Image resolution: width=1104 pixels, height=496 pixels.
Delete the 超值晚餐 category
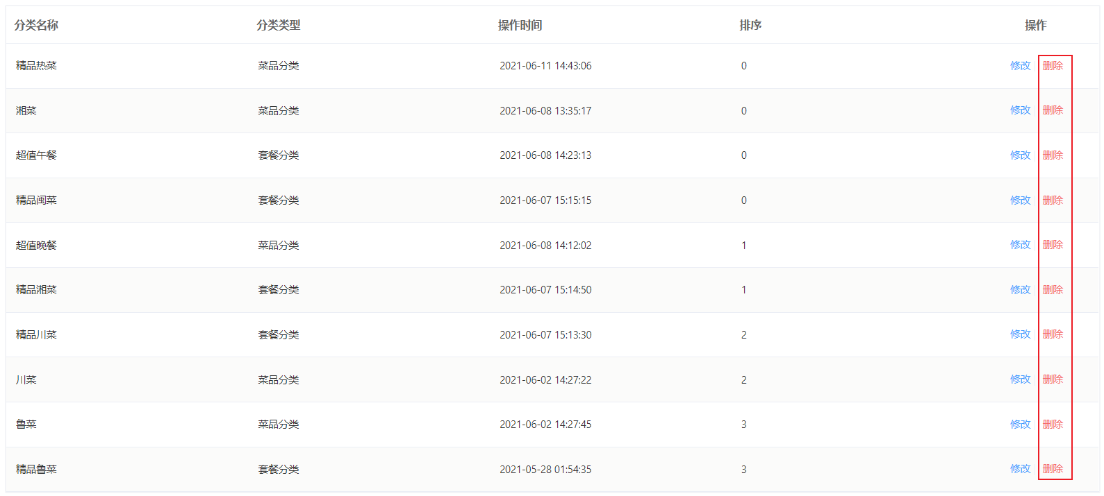pyautogui.click(x=1053, y=245)
